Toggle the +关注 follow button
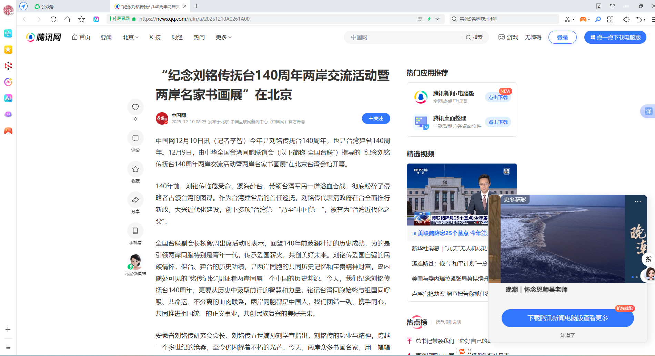This screenshot has height=356, width=655. pos(376,118)
